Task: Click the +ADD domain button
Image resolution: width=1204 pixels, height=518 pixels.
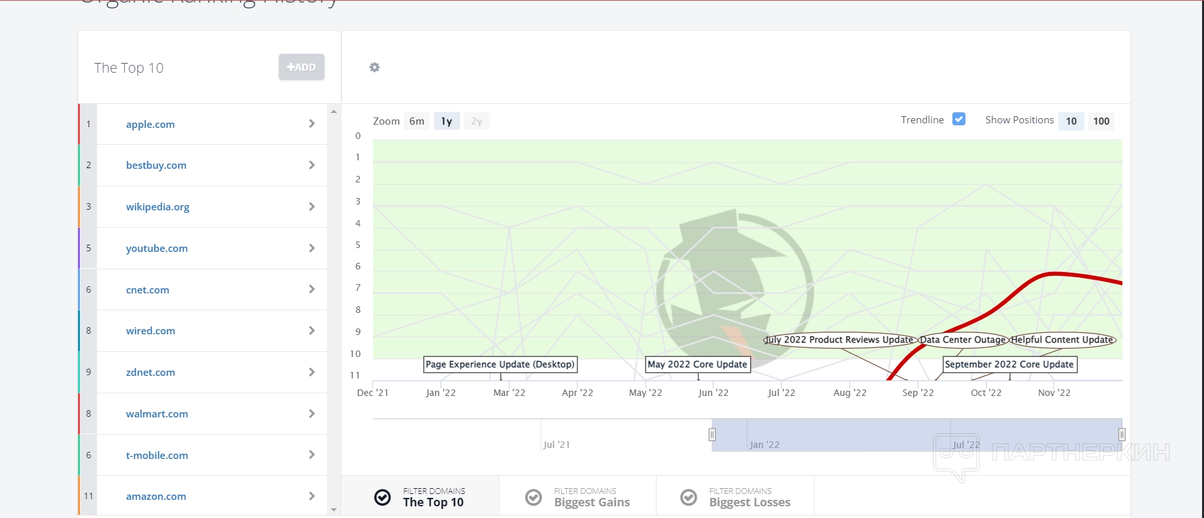Action: 302,67
